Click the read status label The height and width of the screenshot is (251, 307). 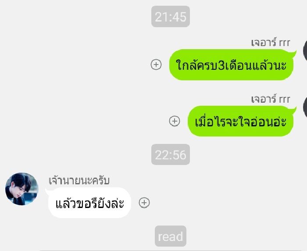[171, 236]
